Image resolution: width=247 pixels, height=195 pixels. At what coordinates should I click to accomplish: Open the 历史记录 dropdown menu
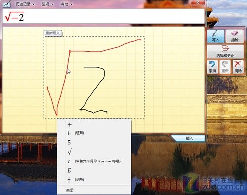[x=25, y=4]
